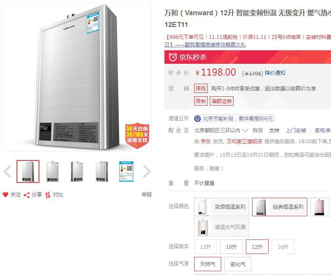Click the 30天价保 shield badge
Screen dimensions: 331x275
coord(137,136)
